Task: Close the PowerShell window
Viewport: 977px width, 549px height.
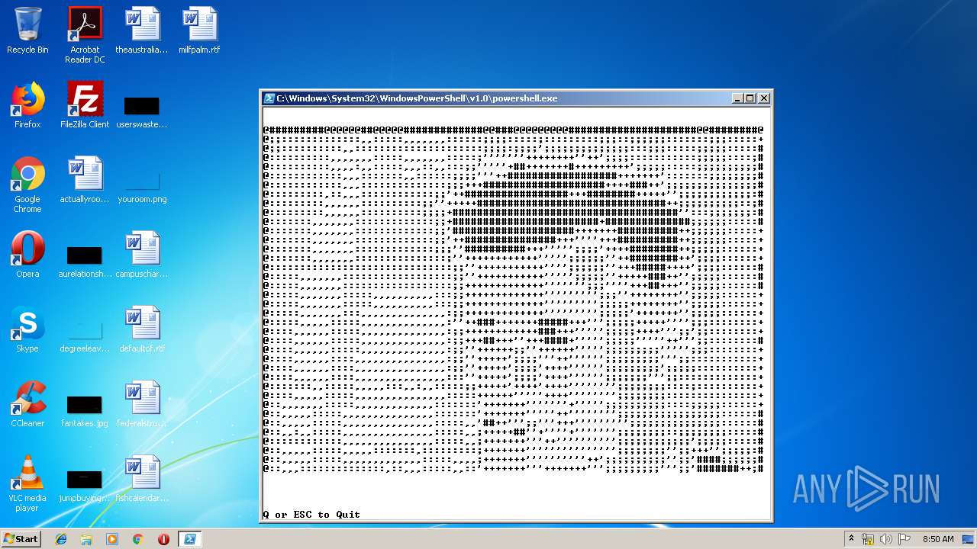Action: [x=764, y=98]
